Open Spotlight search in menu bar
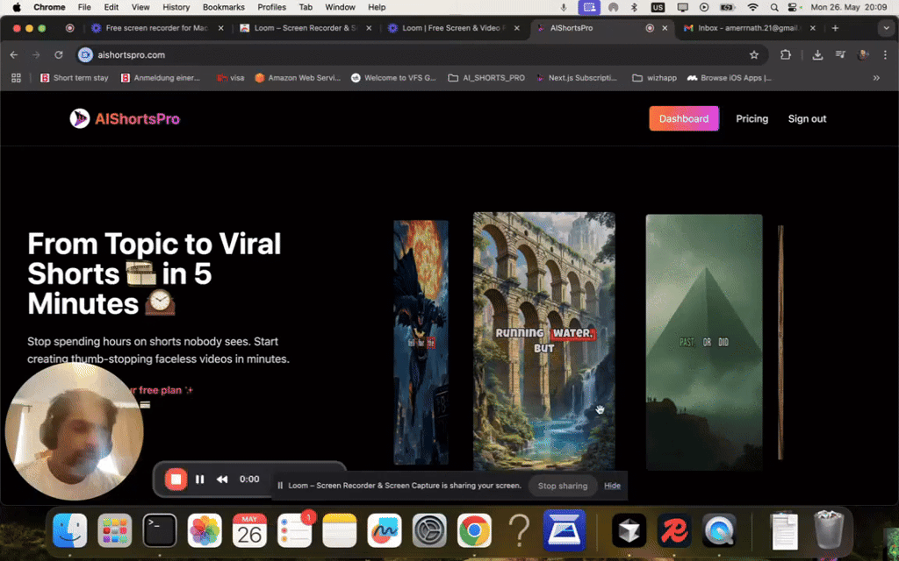The width and height of the screenshot is (899, 561). coord(774,7)
